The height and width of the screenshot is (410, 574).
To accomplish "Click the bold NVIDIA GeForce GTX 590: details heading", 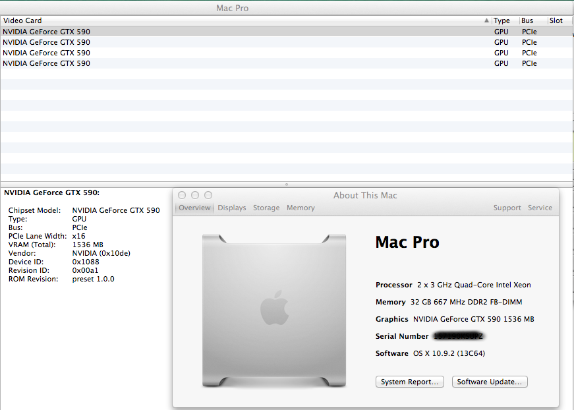I will 51,192.
